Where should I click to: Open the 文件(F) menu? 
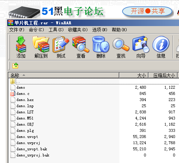[x=17, y=30]
